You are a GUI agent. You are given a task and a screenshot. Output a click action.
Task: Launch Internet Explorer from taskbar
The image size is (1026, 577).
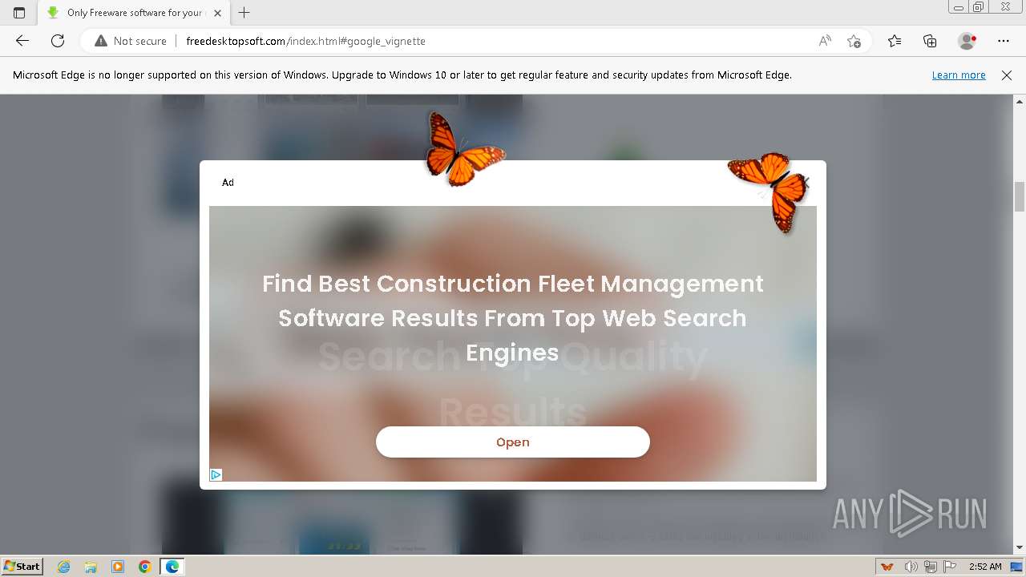[64, 567]
